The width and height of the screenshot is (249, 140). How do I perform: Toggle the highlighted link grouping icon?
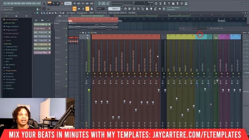coord(87,9)
